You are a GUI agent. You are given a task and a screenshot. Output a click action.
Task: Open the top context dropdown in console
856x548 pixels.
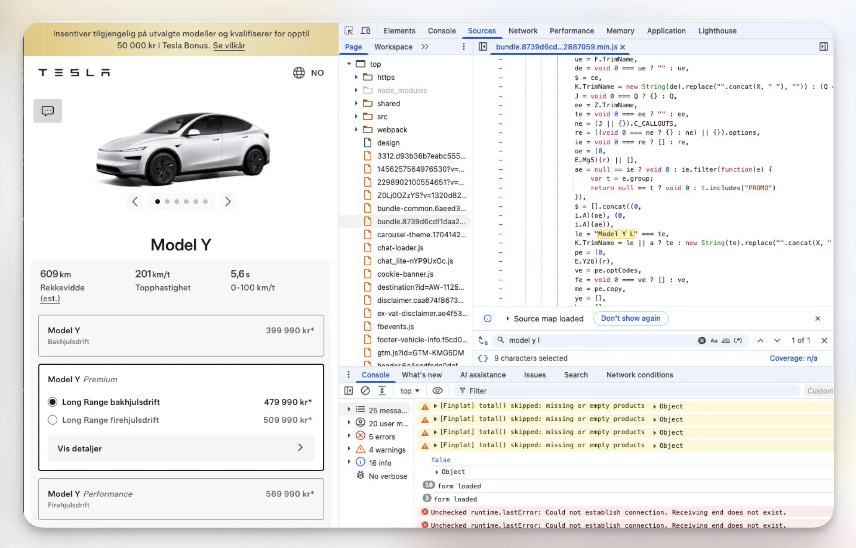click(410, 391)
